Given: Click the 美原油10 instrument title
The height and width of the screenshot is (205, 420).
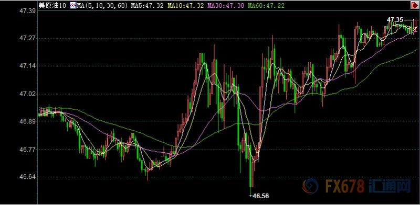Looking at the screenshot, I should (x=52, y=5).
